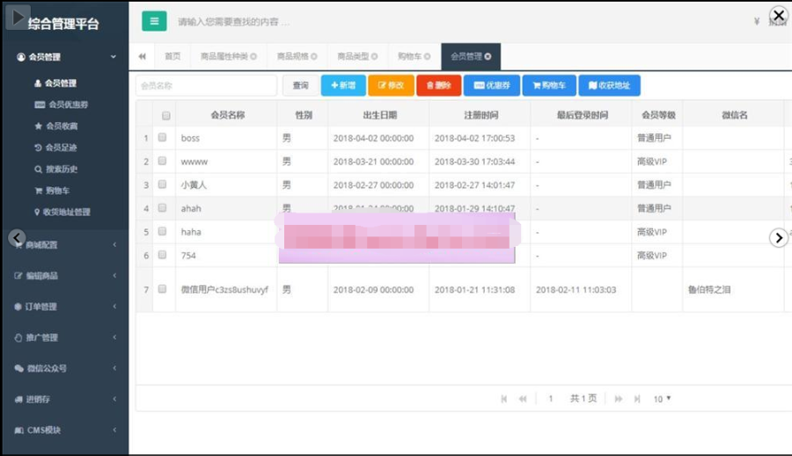Go to last page icon

(637, 399)
